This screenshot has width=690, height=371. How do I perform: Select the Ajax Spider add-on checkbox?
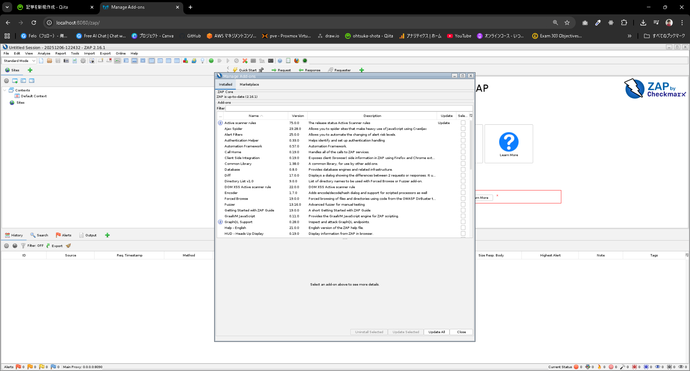[463, 129]
